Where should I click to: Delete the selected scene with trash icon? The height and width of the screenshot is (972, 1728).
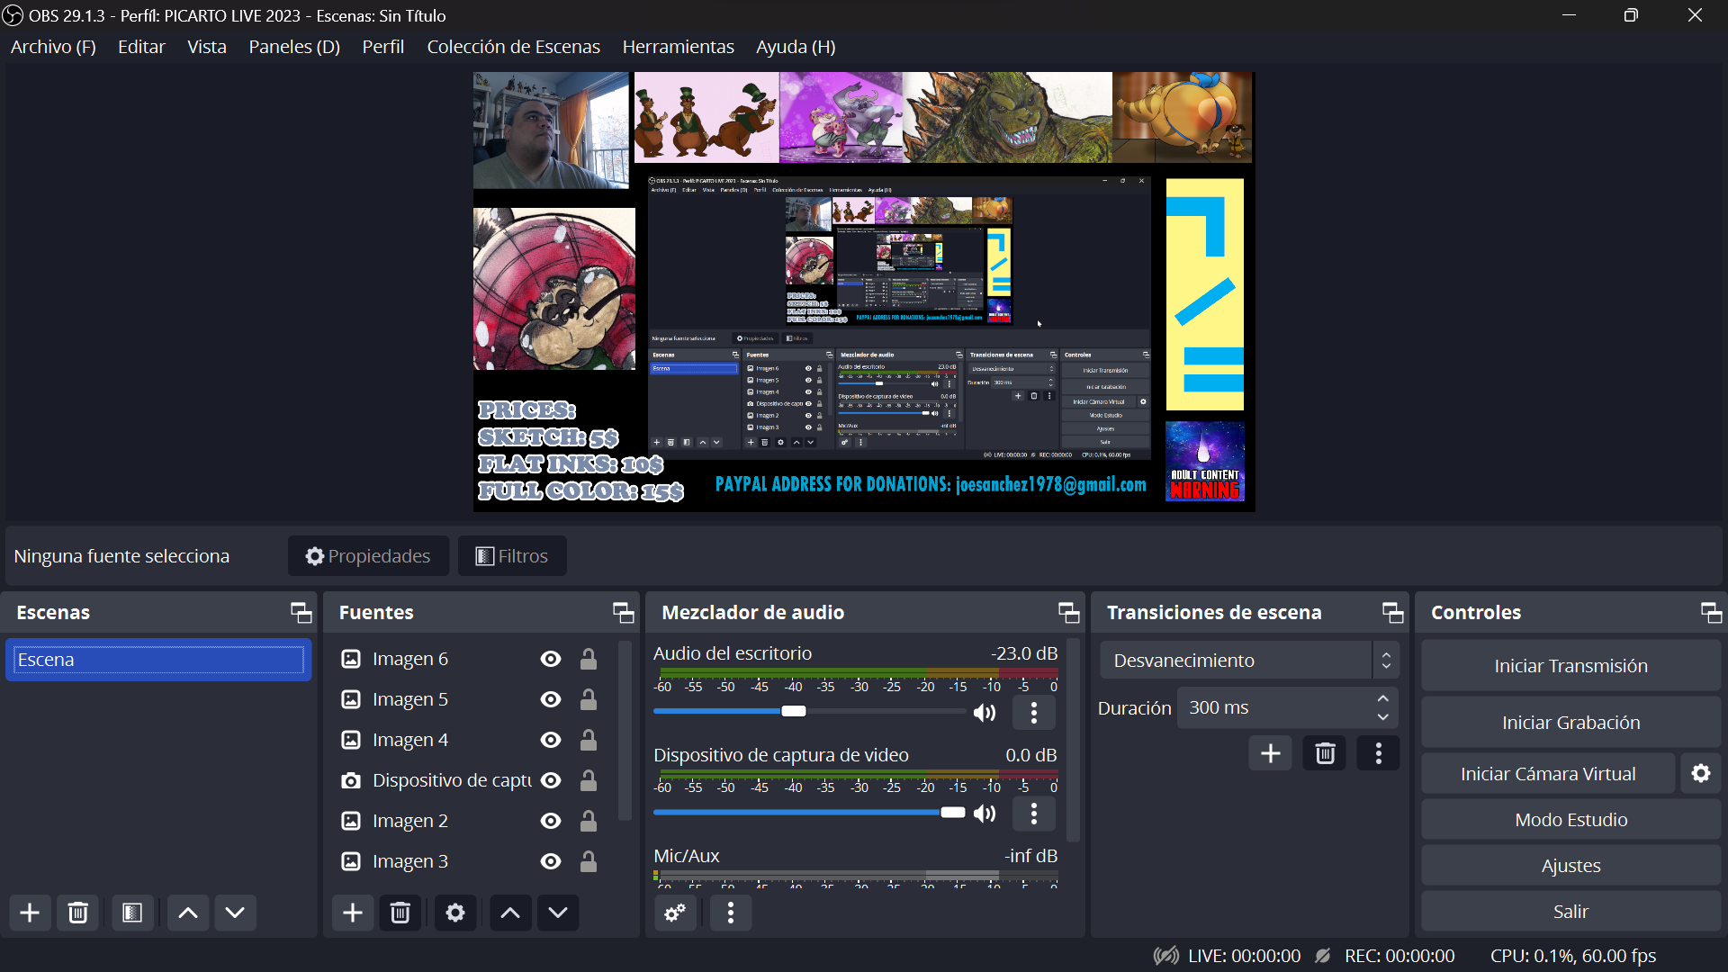pyautogui.click(x=78, y=913)
